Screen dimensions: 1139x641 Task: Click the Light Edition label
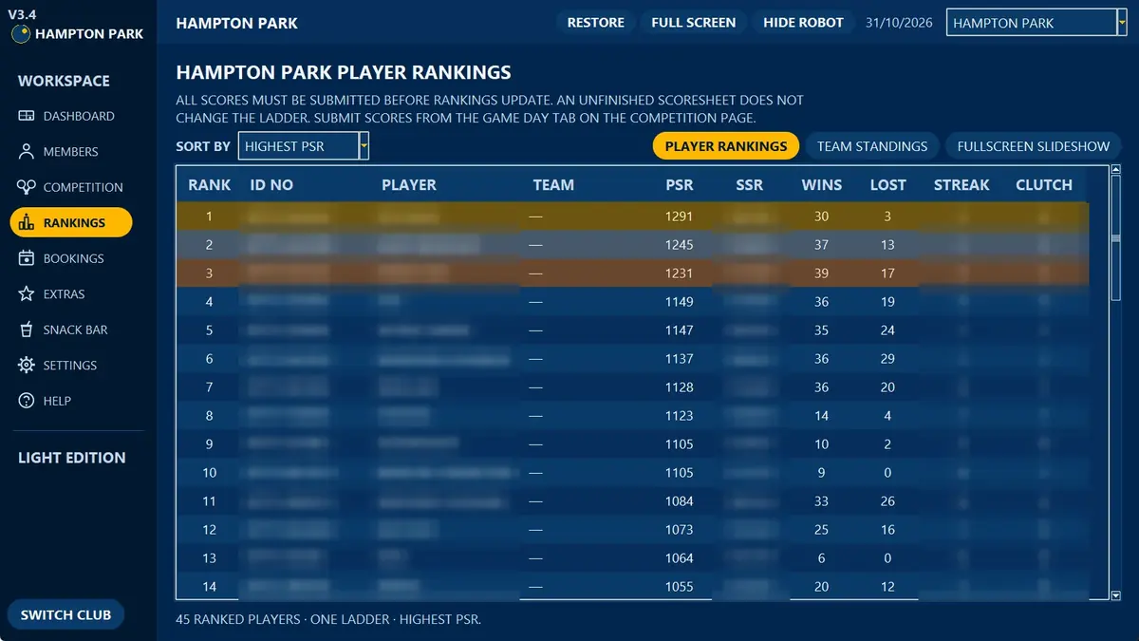(72, 458)
